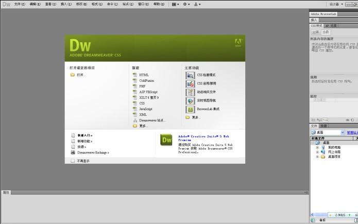Image resolution: width=358 pixels, height=224 pixels.
Task: Select the Adobe BrowserLab panel tab
Action: click(323, 14)
